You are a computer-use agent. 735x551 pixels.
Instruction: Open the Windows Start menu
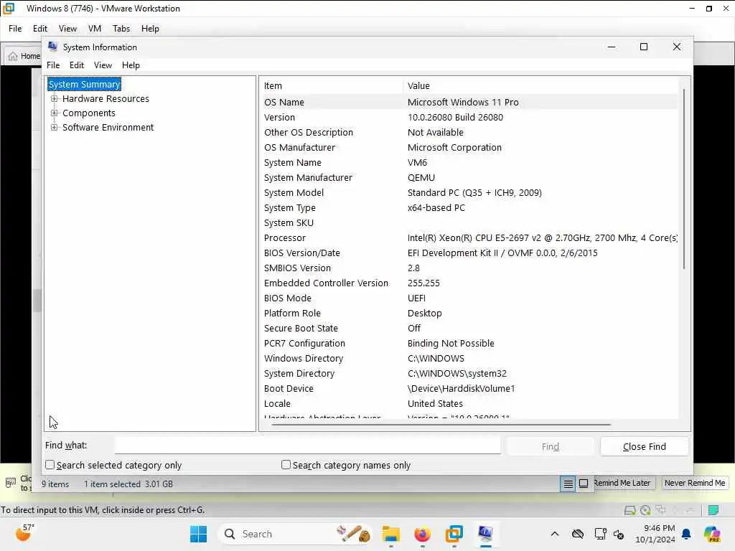[198, 534]
